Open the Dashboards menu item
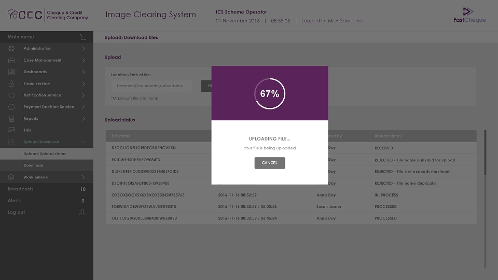498x280 pixels. point(47,72)
